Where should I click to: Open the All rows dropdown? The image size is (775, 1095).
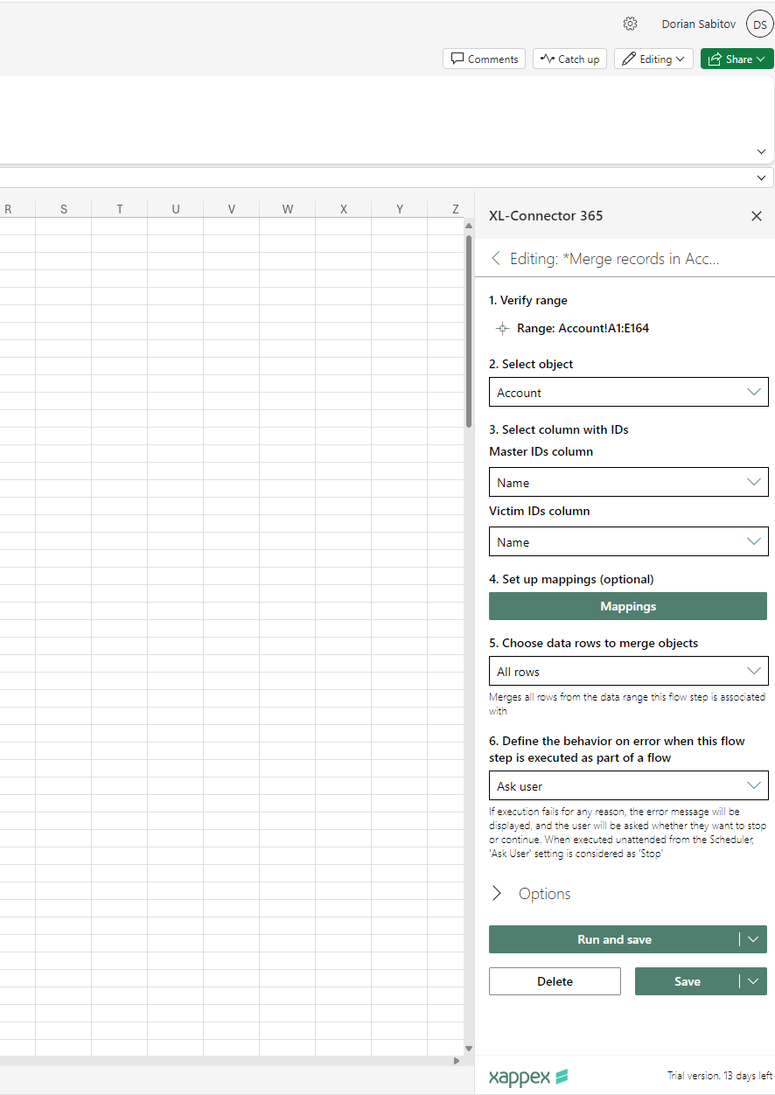pyautogui.click(x=628, y=672)
